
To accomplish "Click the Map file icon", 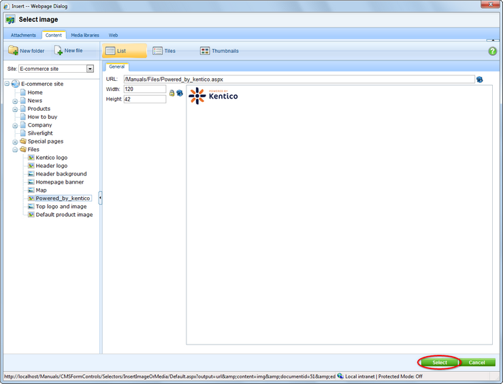I will (31, 190).
